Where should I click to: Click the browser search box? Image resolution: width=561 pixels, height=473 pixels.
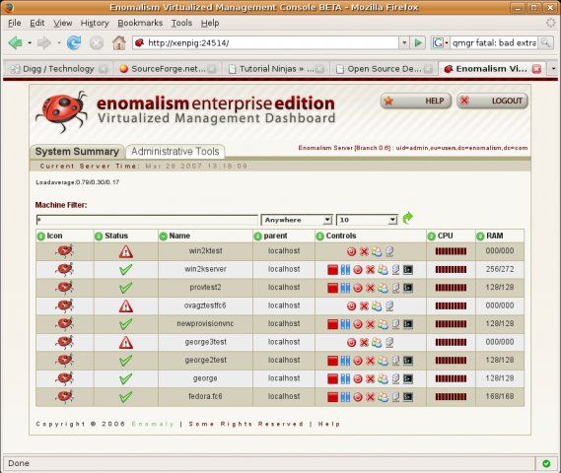click(494, 43)
